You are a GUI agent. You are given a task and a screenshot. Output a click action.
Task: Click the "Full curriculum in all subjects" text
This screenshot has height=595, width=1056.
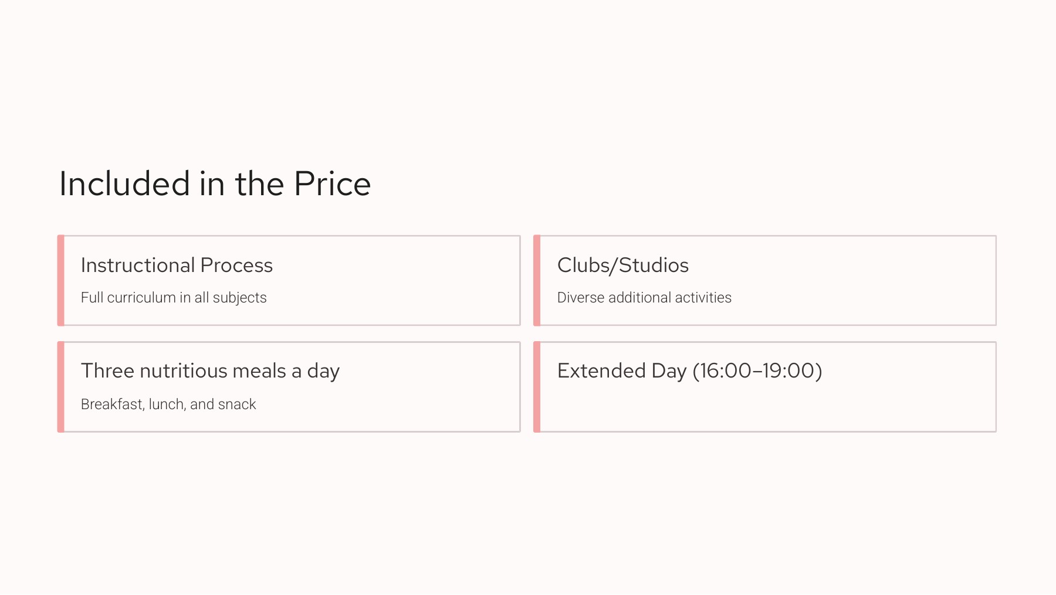tap(174, 298)
